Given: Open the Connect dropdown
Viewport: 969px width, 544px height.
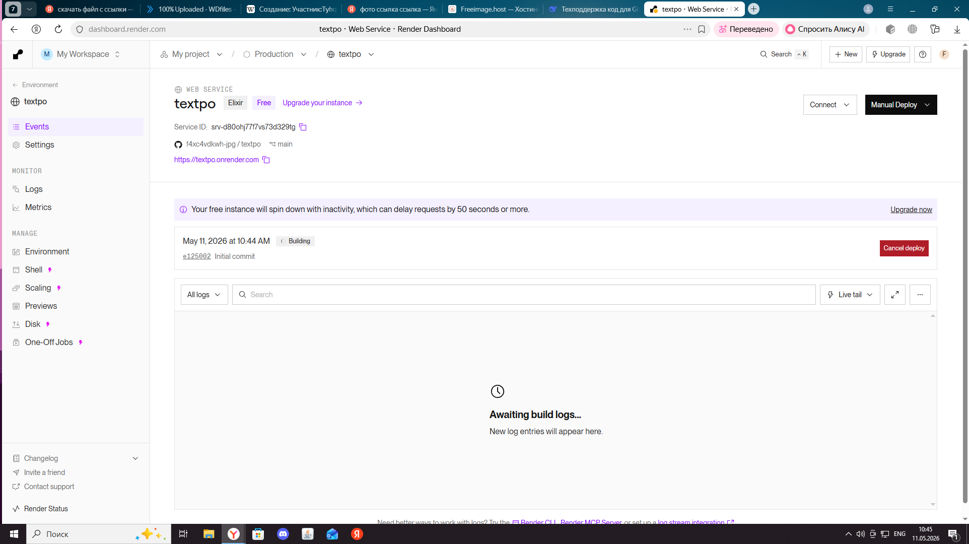Looking at the screenshot, I should tap(830, 105).
